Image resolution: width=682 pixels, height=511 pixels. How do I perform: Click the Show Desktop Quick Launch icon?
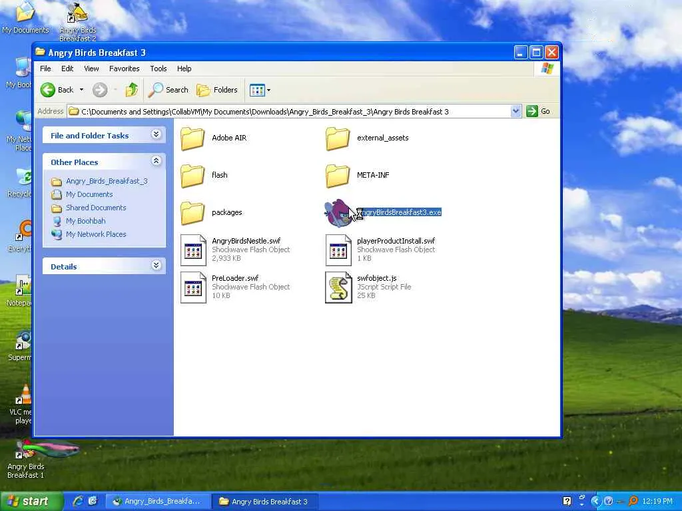pos(93,501)
